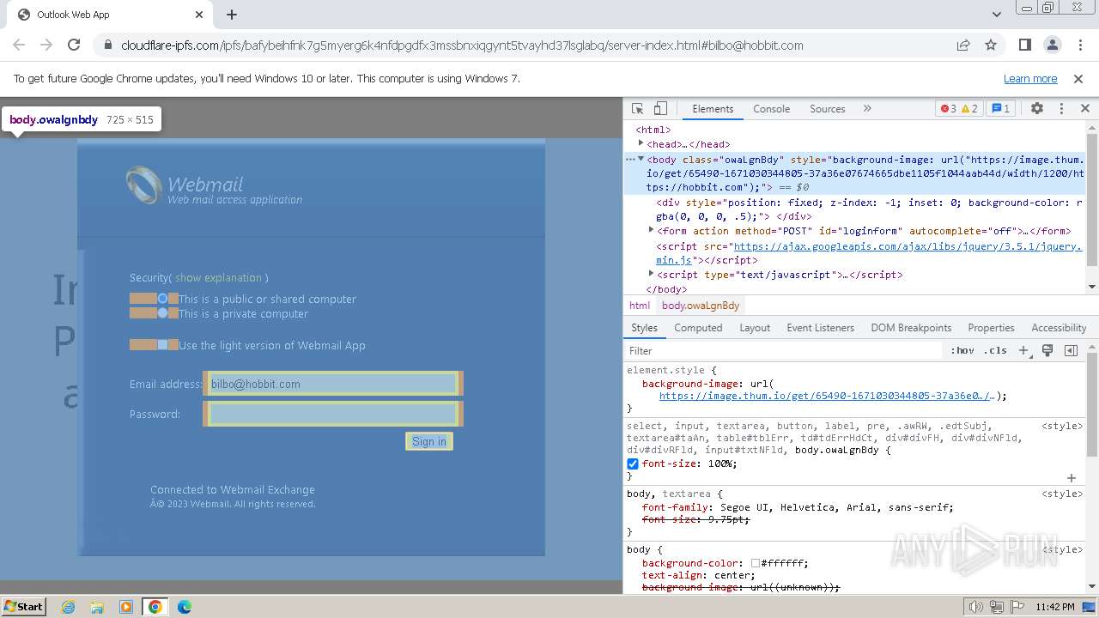Open DevTools customize three-dot menu

tap(1061, 109)
